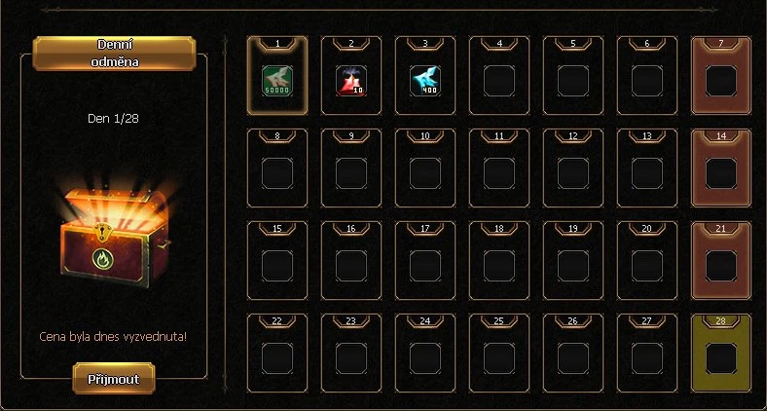
Task: Select the red crystal reward on day 2
Action: click(x=351, y=81)
